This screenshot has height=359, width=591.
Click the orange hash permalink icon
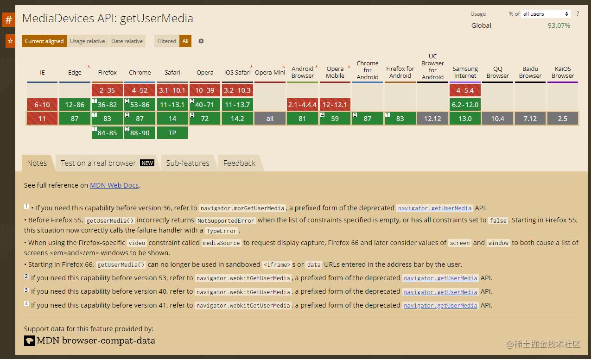[x=8, y=20]
